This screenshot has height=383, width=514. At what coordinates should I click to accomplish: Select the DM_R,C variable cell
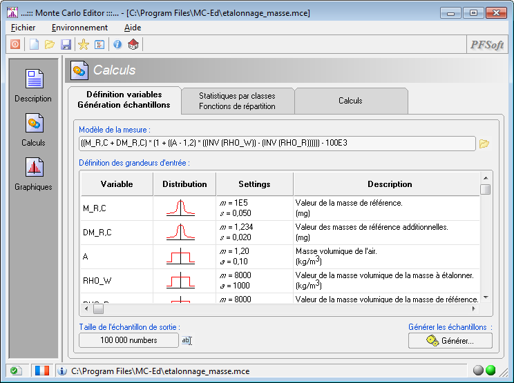tap(117, 233)
